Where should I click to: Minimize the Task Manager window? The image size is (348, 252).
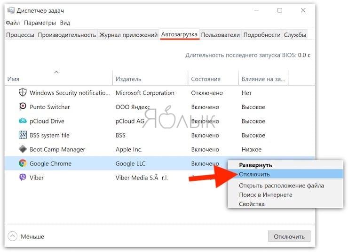click(257, 10)
